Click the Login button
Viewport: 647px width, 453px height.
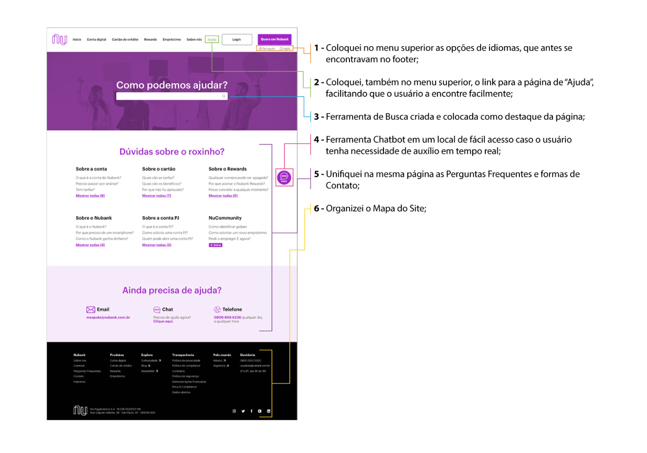(x=237, y=40)
